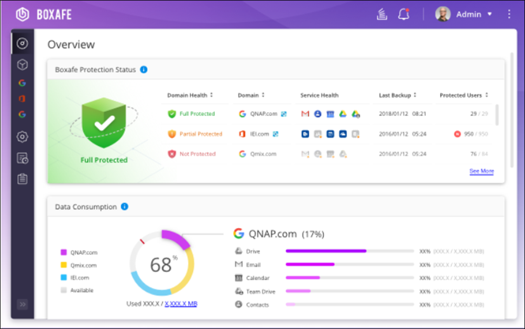Viewport: 525px width, 329px height.
Task: Click the info icon beside Boxafe Protection Status
Action: click(144, 70)
